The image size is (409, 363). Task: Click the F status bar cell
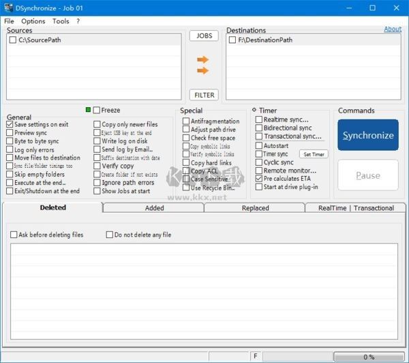[256, 357]
